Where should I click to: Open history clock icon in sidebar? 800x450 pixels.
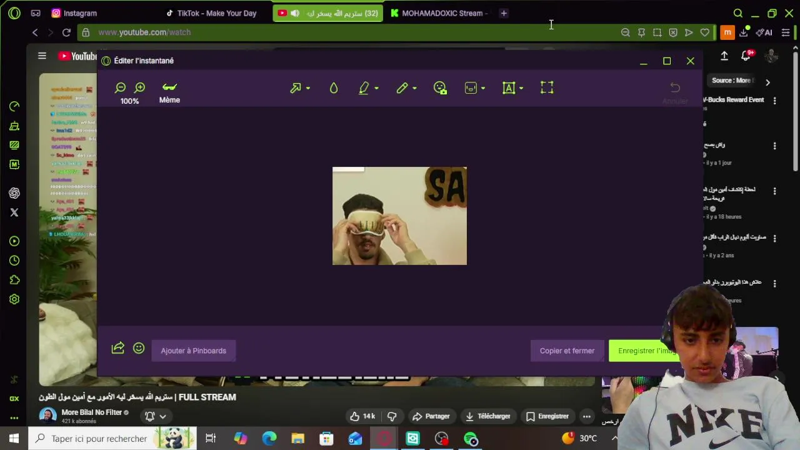pyautogui.click(x=14, y=261)
